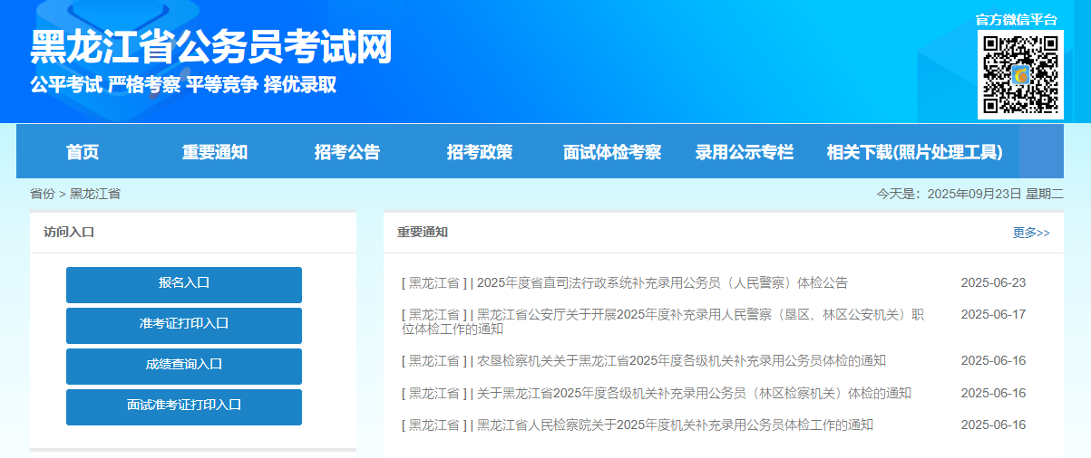Open the 重要通知 navigation menu item
Screen dimensions: 1091x458
point(215,152)
